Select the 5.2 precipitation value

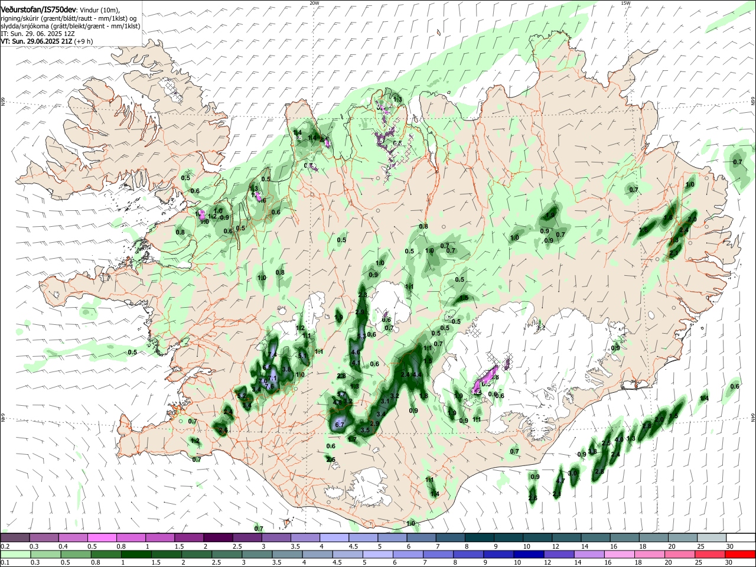[x=241, y=396]
